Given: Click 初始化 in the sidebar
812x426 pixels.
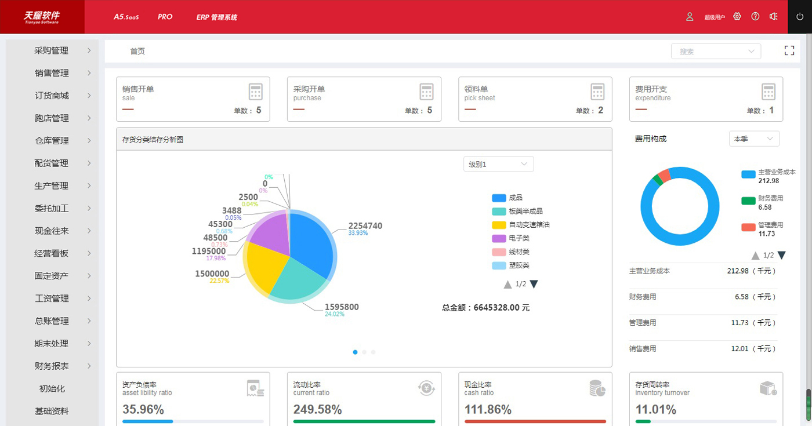Looking at the screenshot, I should tap(52, 389).
